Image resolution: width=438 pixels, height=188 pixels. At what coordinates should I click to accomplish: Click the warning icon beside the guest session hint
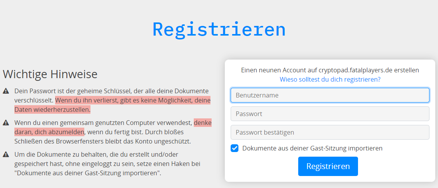[5, 154]
